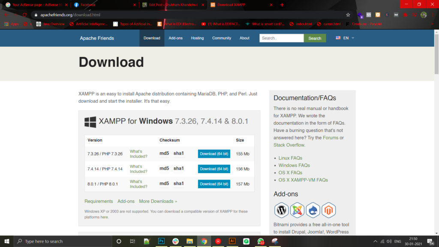Click the Windows taskbar search box
The height and width of the screenshot is (247, 439).
tap(63, 241)
